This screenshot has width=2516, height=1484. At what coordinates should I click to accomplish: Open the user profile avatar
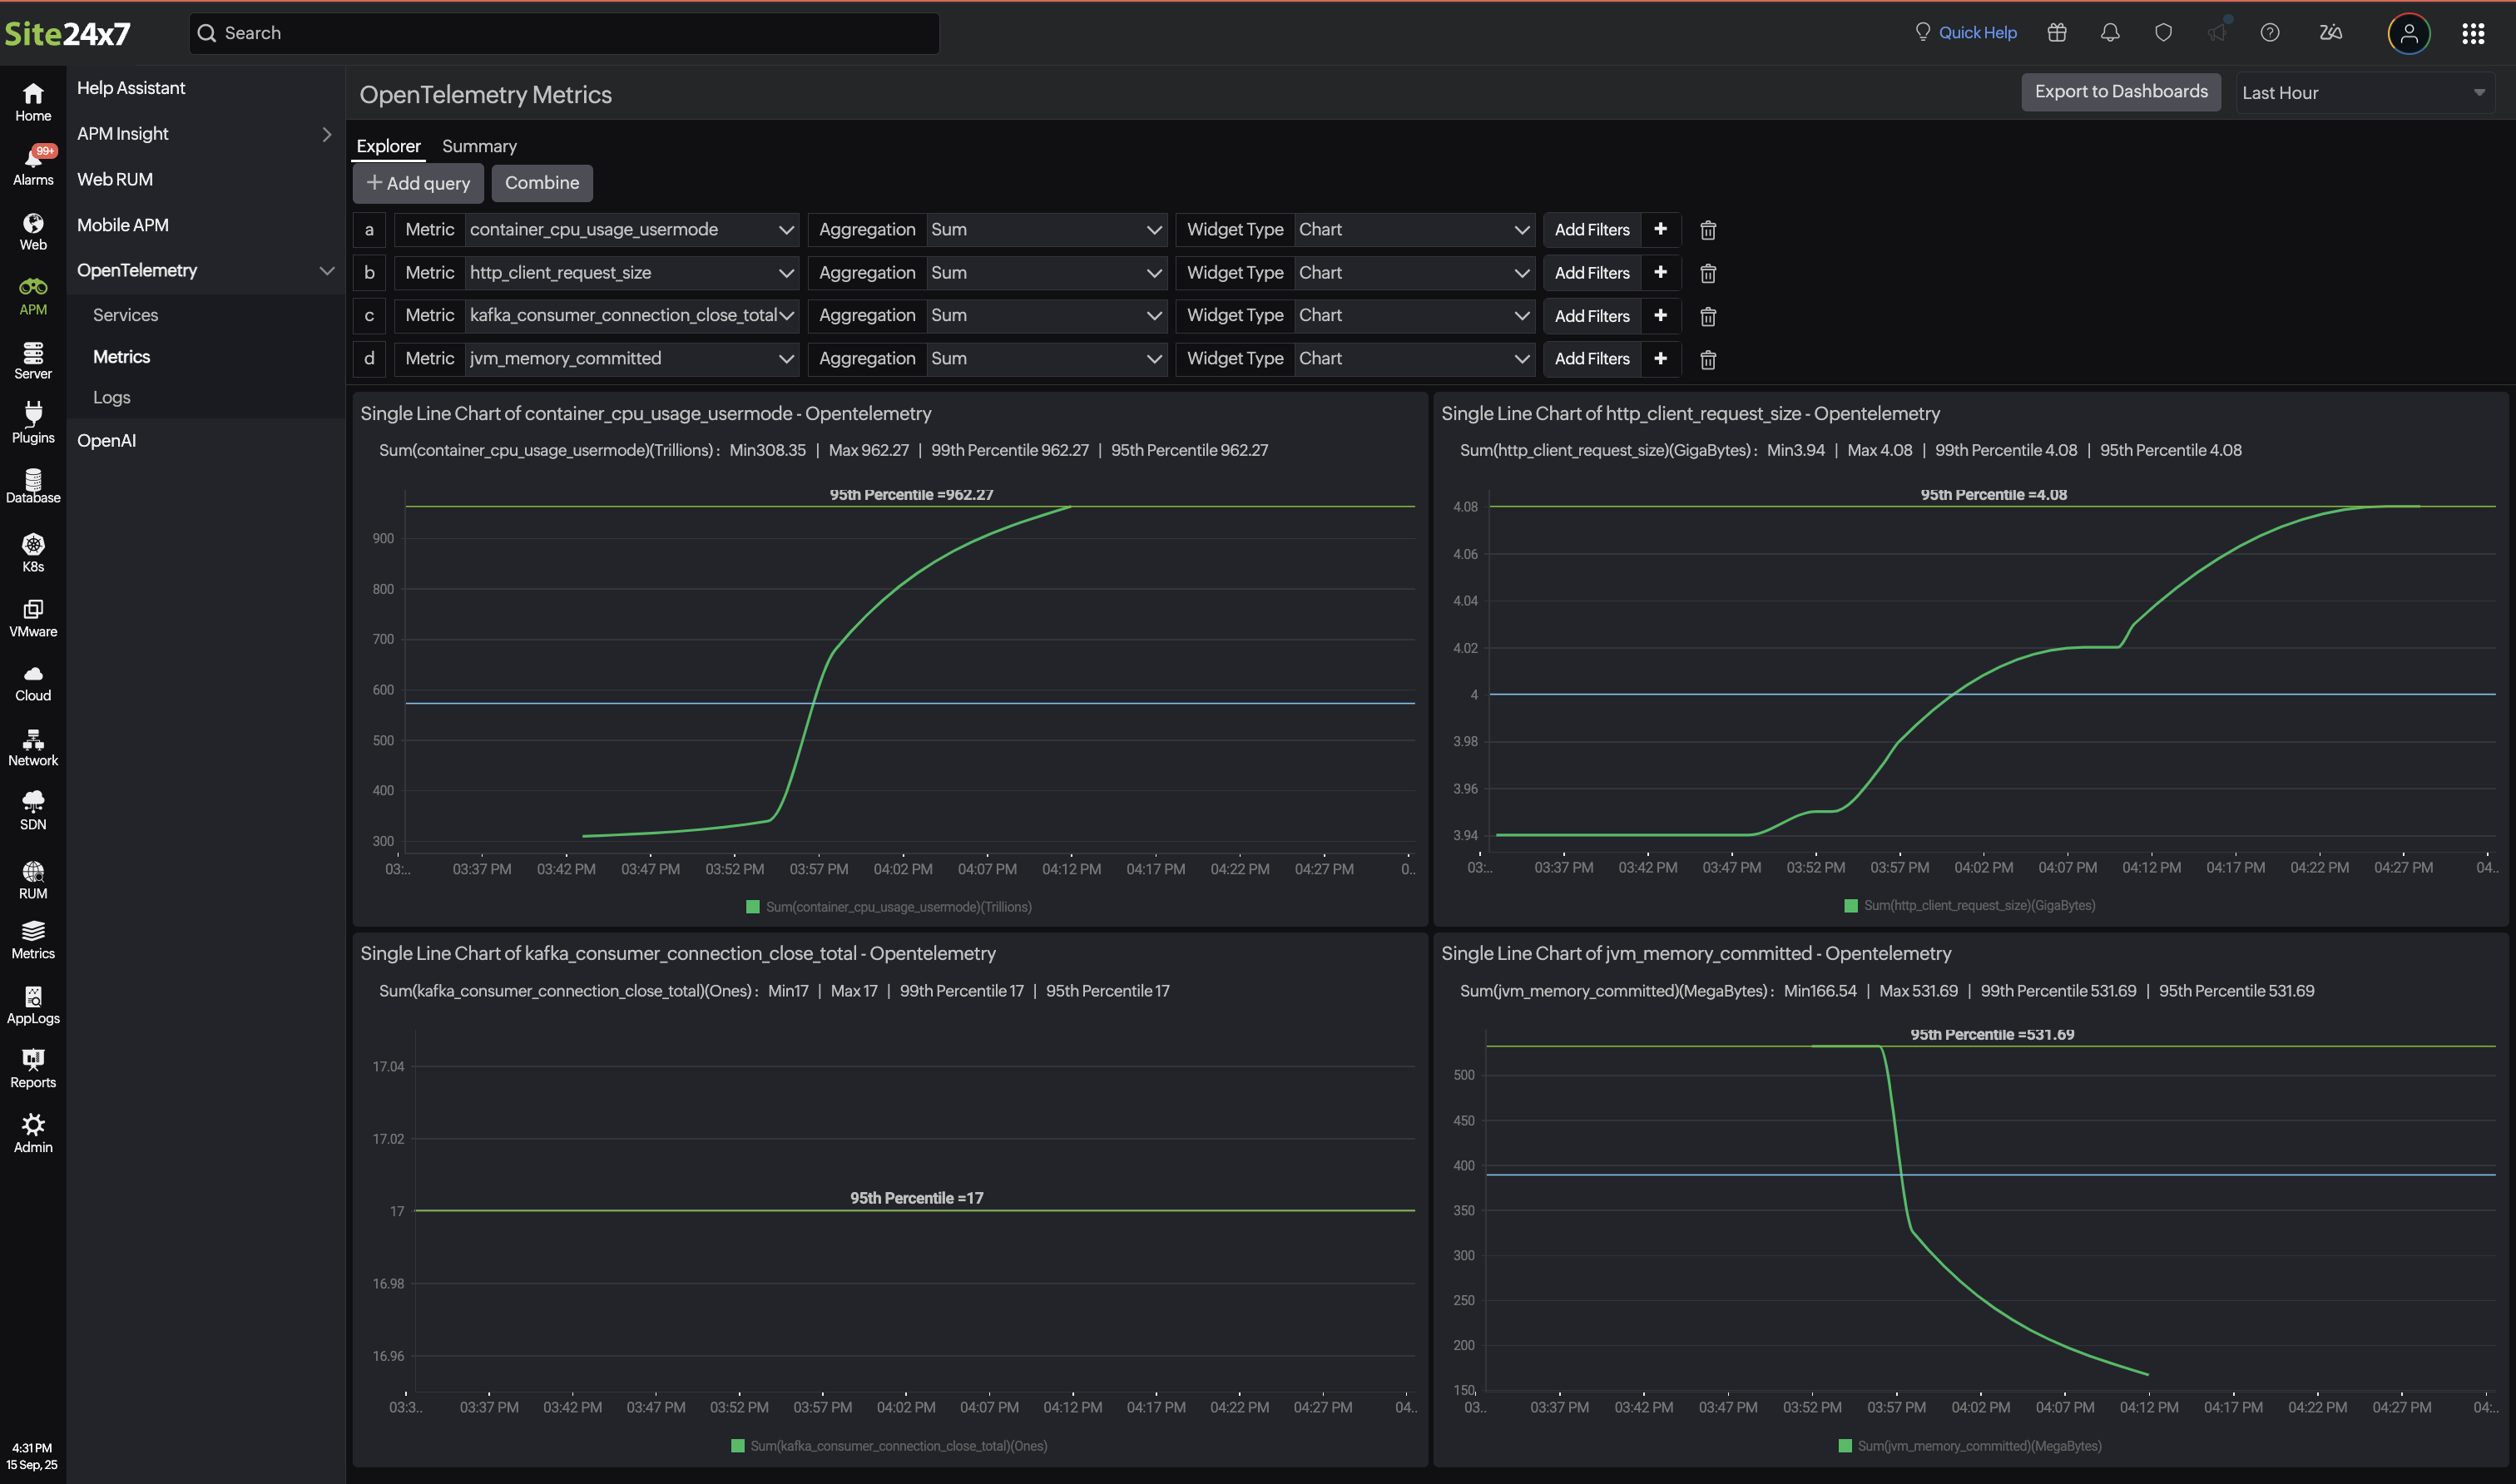pyautogui.click(x=2407, y=34)
